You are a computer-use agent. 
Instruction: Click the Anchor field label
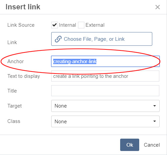pyautogui.click(x=15, y=61)
